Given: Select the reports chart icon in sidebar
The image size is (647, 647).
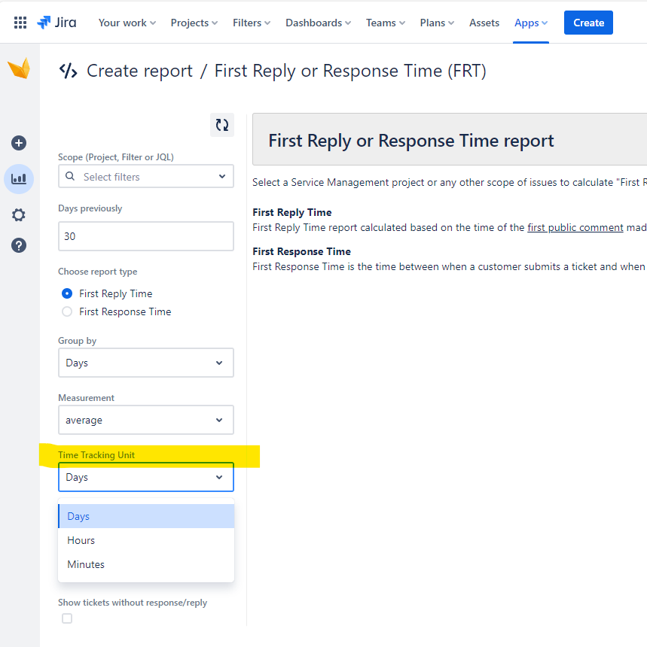Looking at the screenshot, I should [x=18, y=178].
